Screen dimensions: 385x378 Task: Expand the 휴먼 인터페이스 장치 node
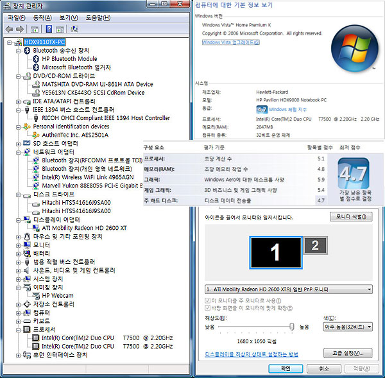18,355
